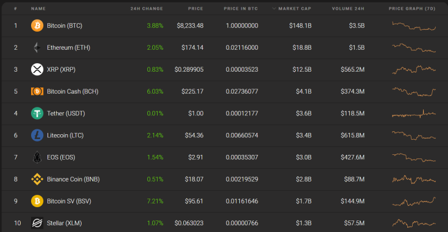Click XRP volume $565.2M
The width and height of the screenshot is (448, 232).
click(352, 70)
